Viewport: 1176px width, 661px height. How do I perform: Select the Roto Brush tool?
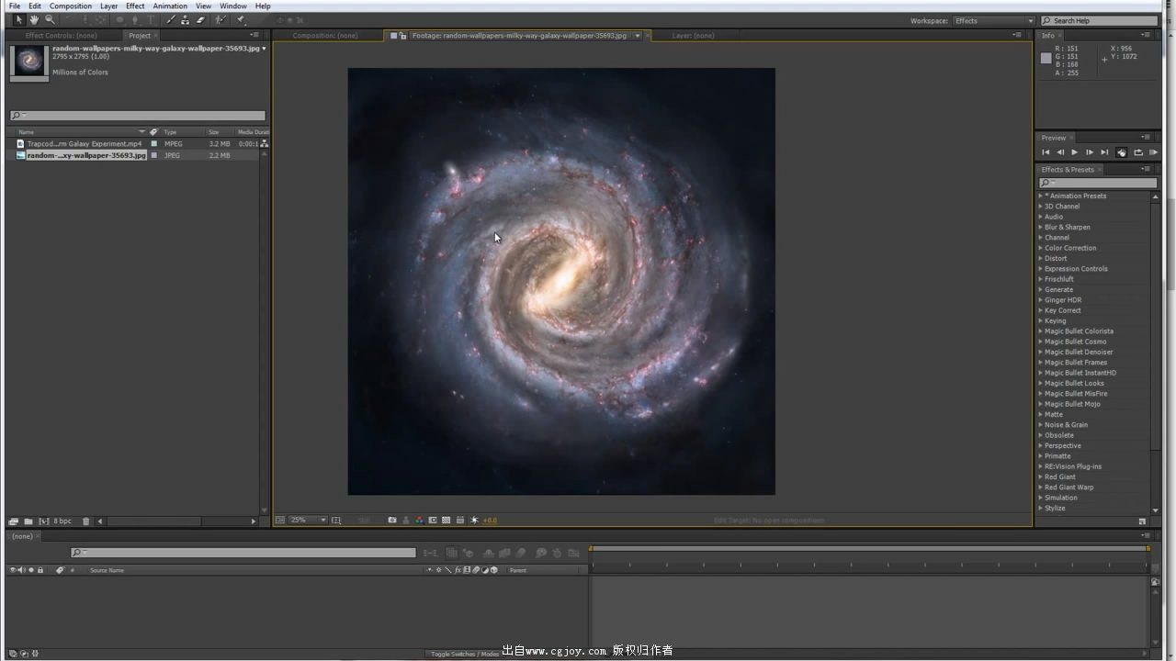coord(220,19)
